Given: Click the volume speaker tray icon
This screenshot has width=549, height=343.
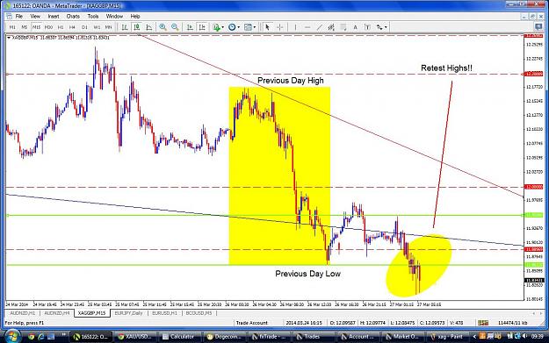Looking at the screenshot, I should tap(524, 336).
